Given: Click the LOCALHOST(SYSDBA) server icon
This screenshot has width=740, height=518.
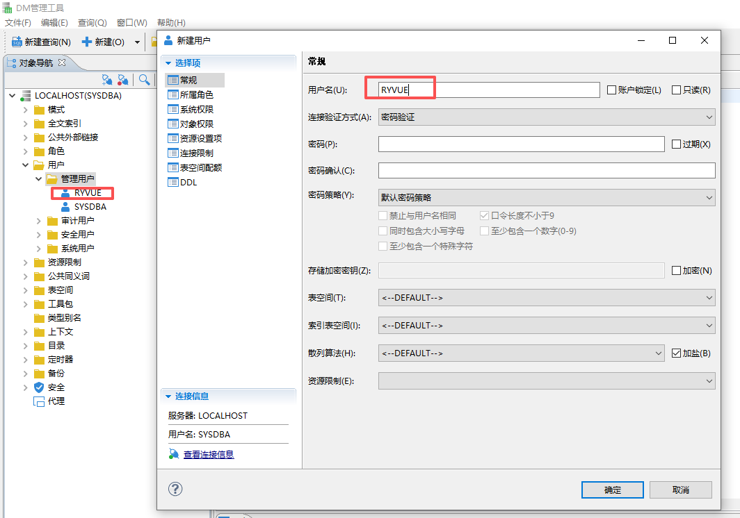Looking at the screenshot, I should (26, 96).
